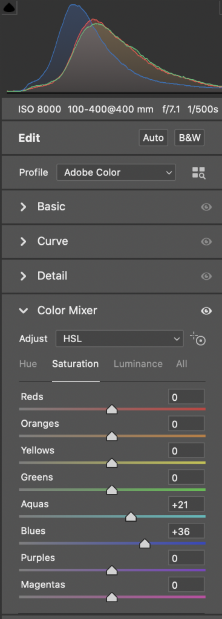This screenshot has height=619, width=222.
Task: Click the Aquas value field
Action: pyautogui.click(x=186, y=505)
